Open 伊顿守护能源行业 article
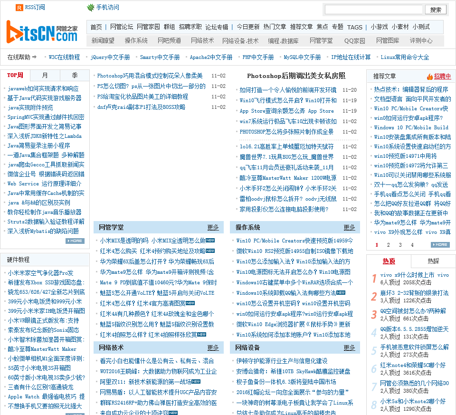Viewport: 456px width, 415px height. pyautogui.click(x=282, y=361)
